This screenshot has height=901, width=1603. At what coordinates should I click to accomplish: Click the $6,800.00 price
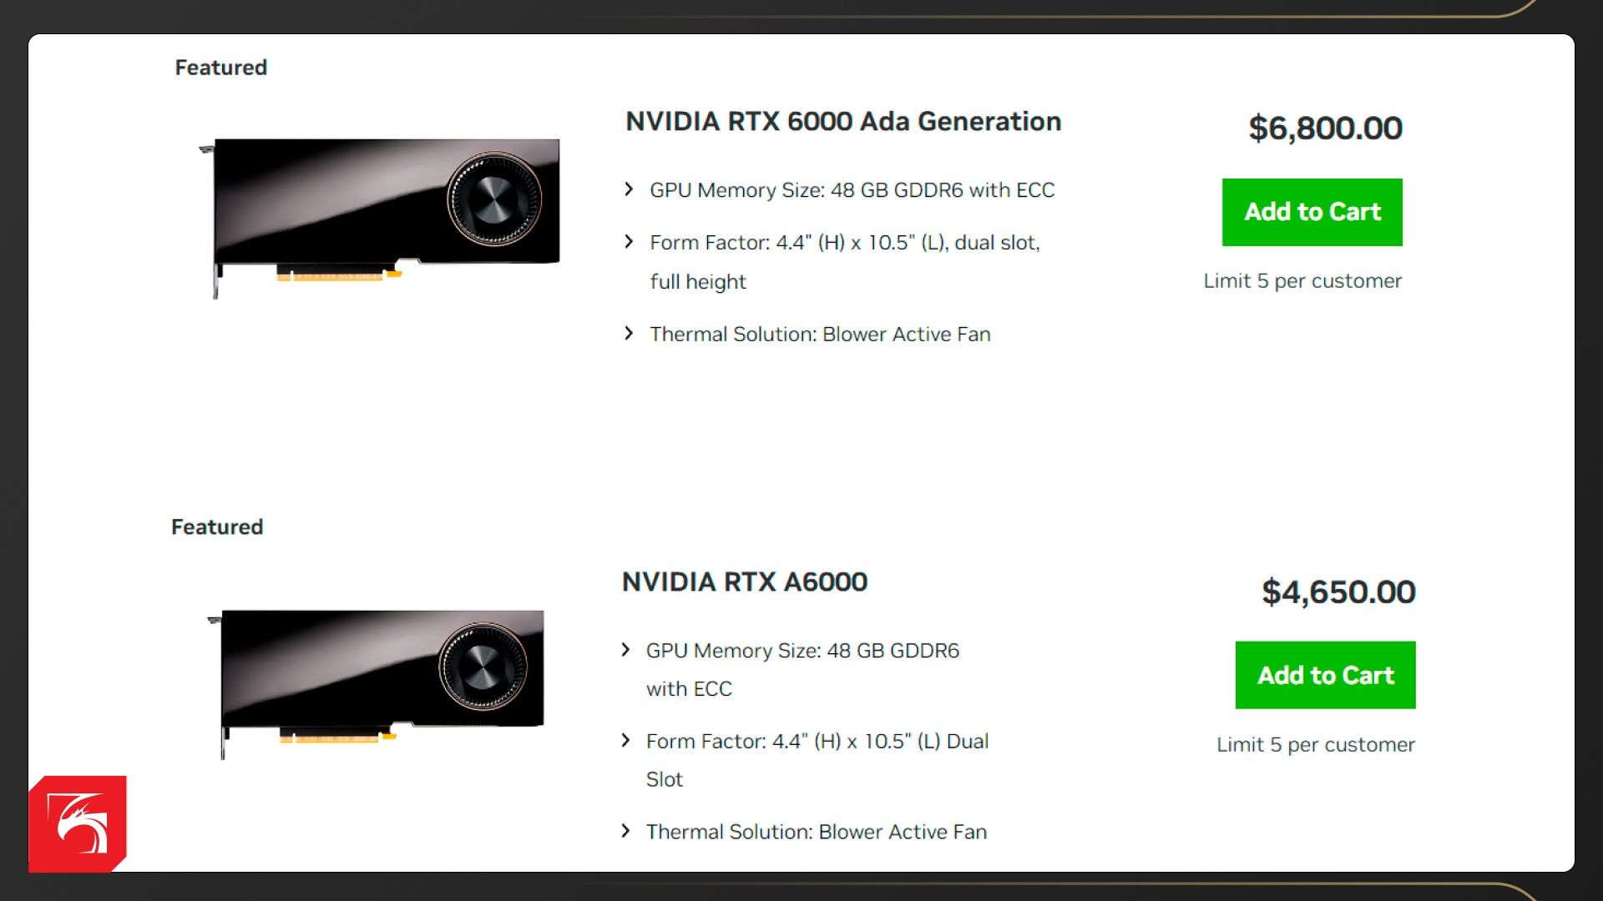(1325, 128)
